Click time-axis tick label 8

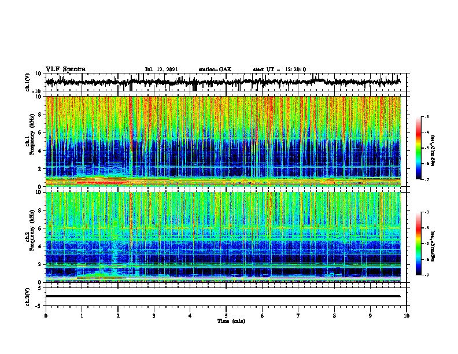pos(334,316)
